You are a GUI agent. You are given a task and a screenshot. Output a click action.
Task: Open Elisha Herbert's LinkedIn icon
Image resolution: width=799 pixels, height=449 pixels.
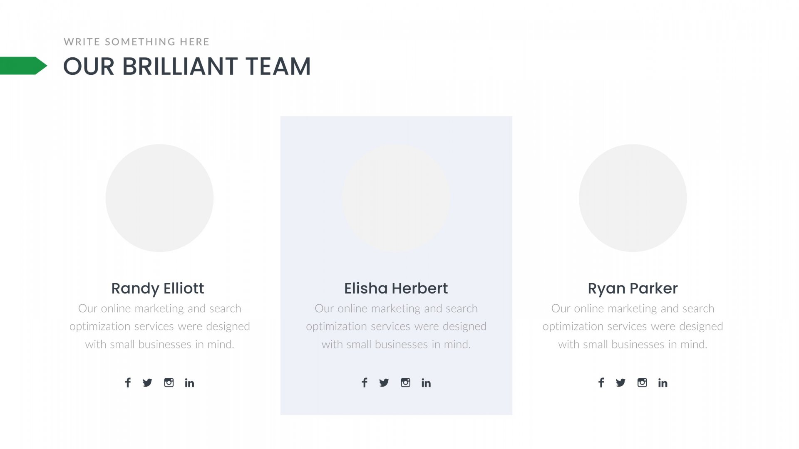pyautogui.click(x=426, y=383)
